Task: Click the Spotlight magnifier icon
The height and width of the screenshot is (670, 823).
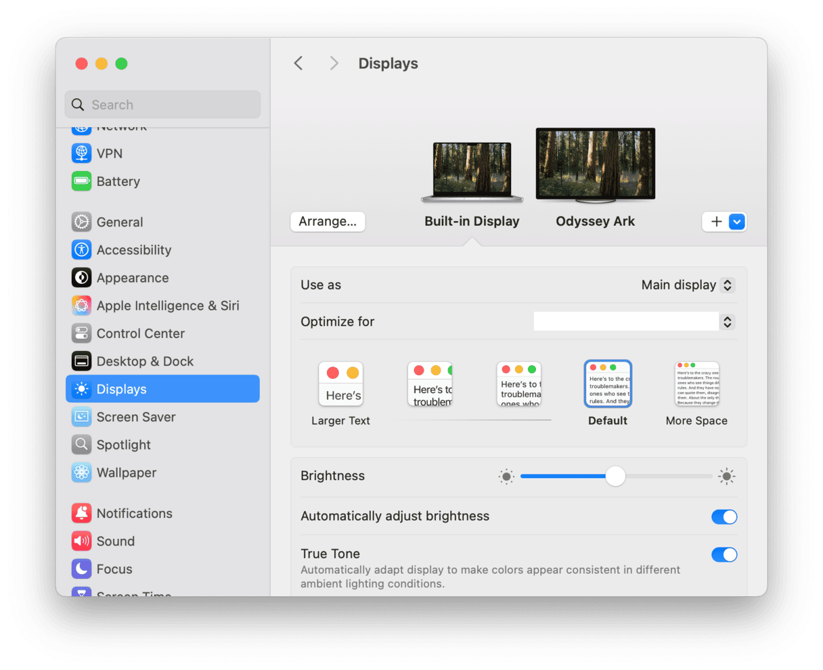Action: pyautogui.click(x=81, y=444)
